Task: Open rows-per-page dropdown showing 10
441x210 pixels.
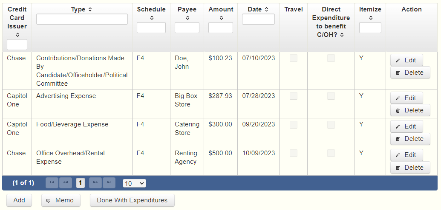Action: tap(134, 183)
